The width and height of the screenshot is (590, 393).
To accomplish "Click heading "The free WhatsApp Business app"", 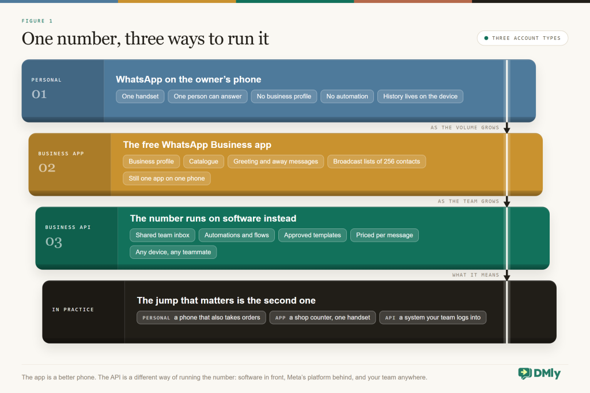I will click(197, 145).
